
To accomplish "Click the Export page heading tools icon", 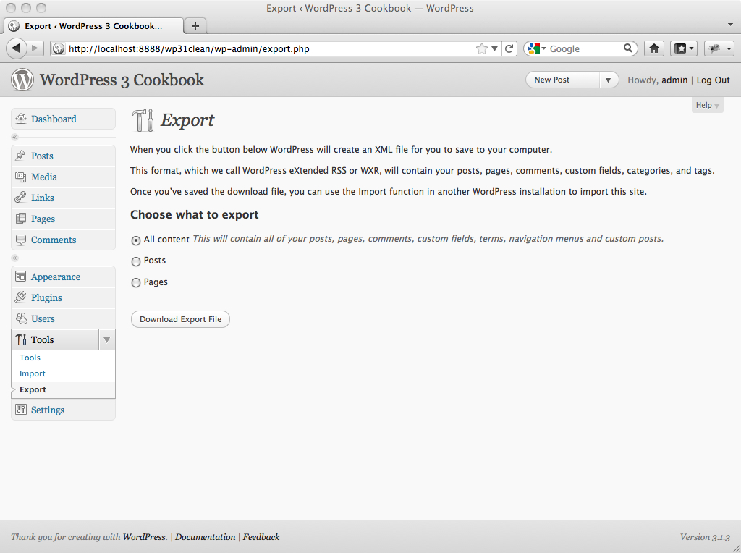I will pos(143,120).
